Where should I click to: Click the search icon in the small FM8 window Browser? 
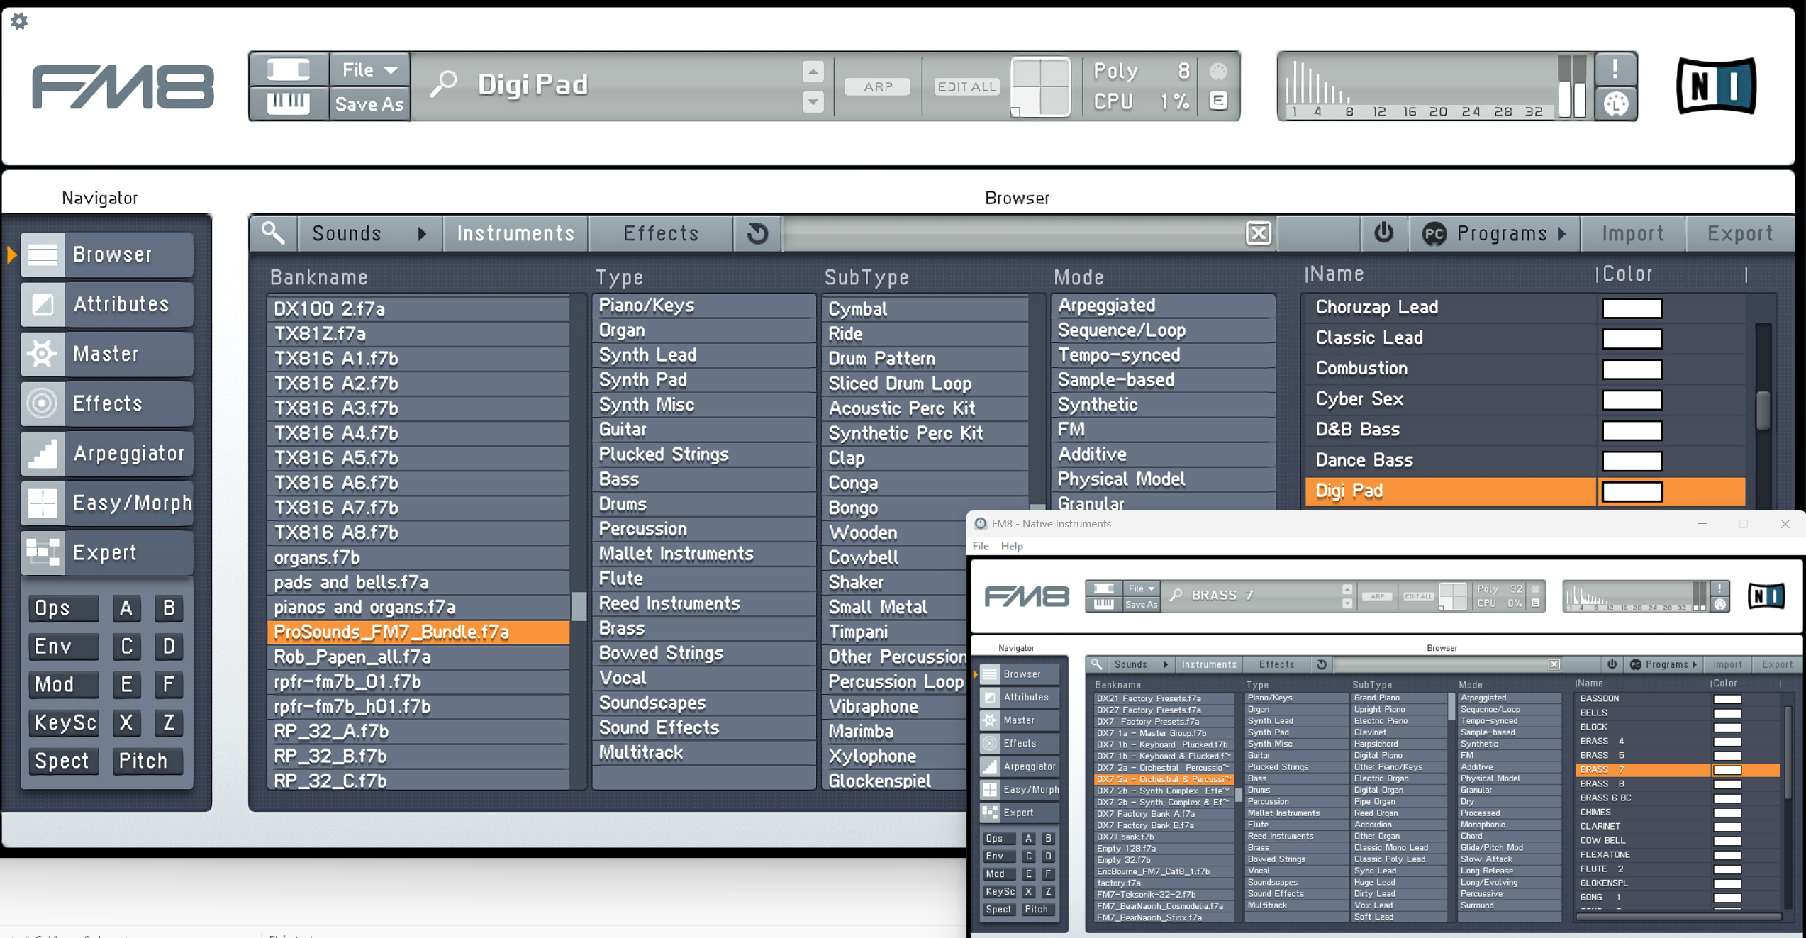tap(1096, 664)
